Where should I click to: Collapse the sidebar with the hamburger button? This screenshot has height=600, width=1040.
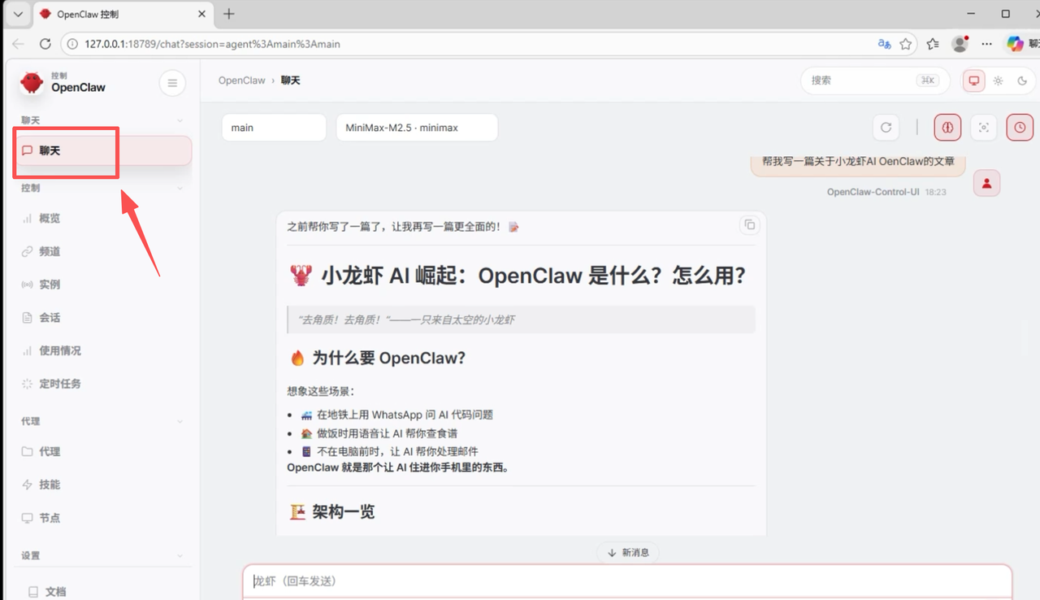tap(171, 82)
